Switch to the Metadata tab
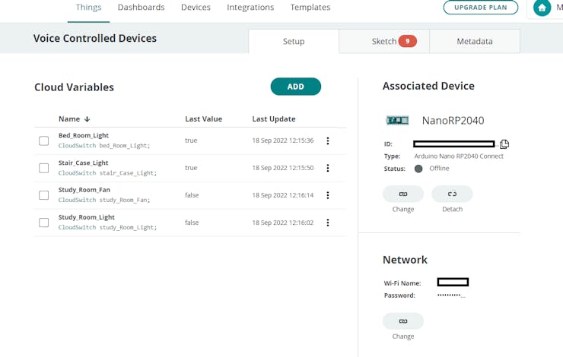The image size is (563, 357). point(475,42)
